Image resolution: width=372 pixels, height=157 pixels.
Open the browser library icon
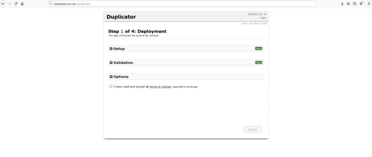coord(348,4)
